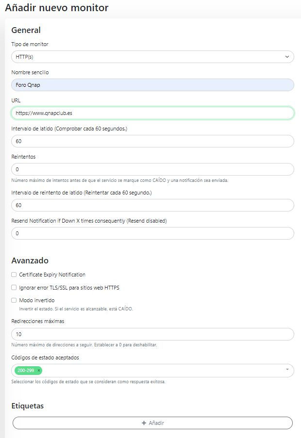Click the Resend Notification input field
301x438 pixels.
pos(152,233)
